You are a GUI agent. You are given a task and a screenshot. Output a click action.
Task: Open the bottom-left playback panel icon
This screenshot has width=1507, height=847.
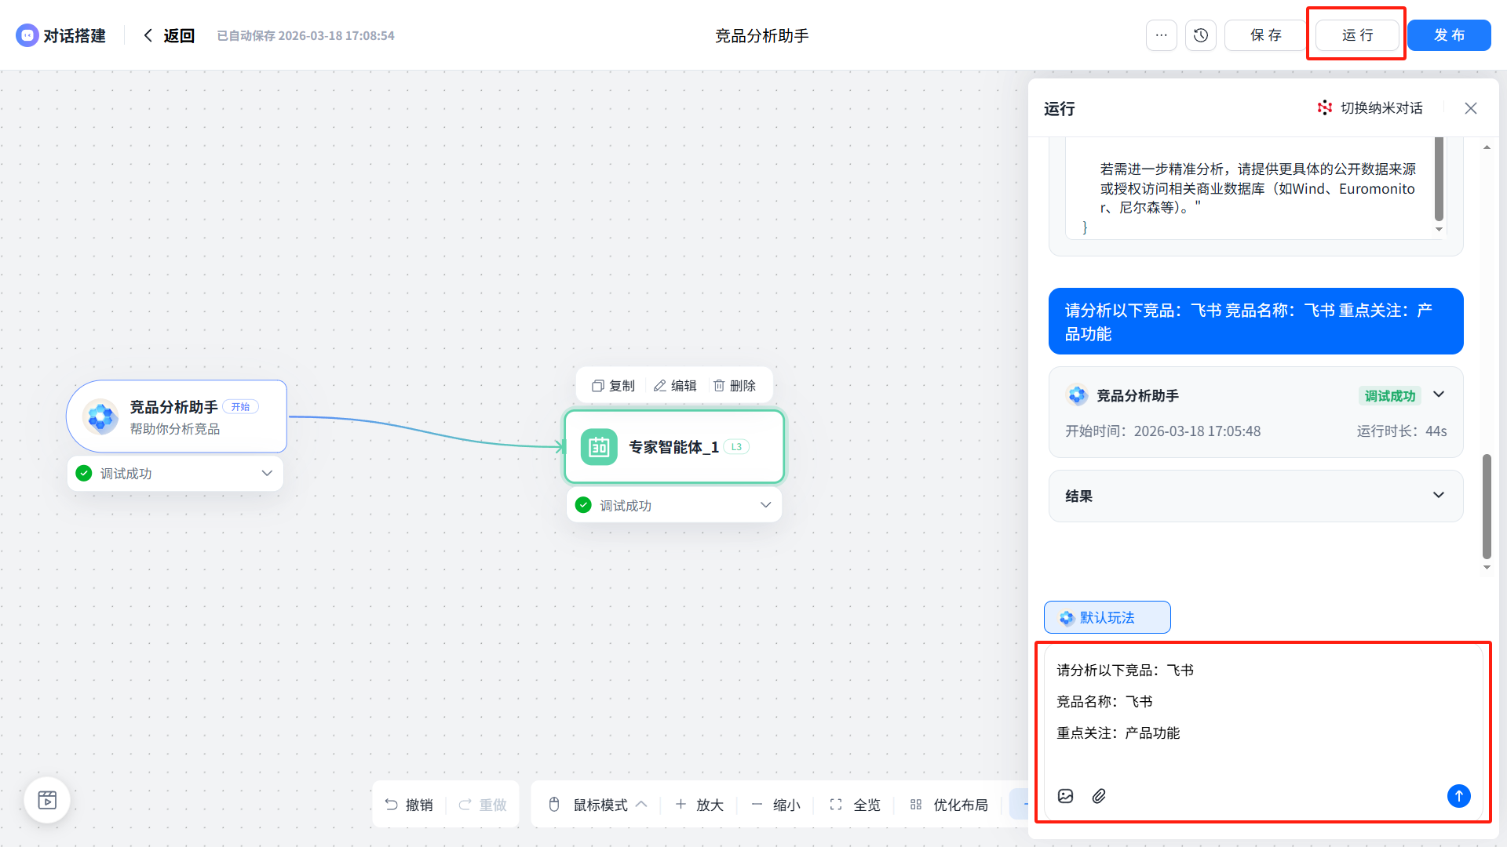coord(47,800)
